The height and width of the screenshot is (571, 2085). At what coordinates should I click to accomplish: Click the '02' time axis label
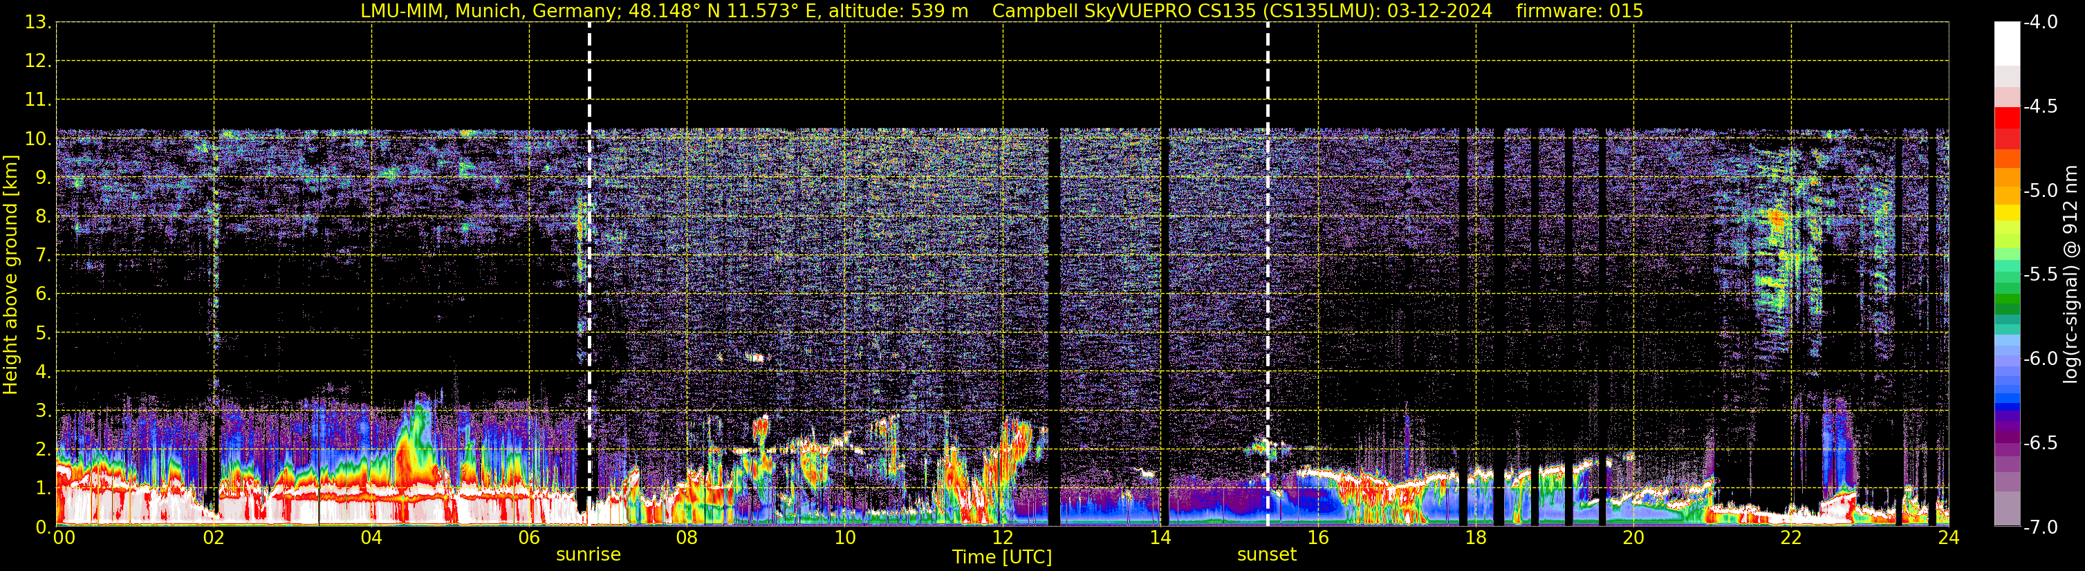pyautogui.click(x=214, y=538)
